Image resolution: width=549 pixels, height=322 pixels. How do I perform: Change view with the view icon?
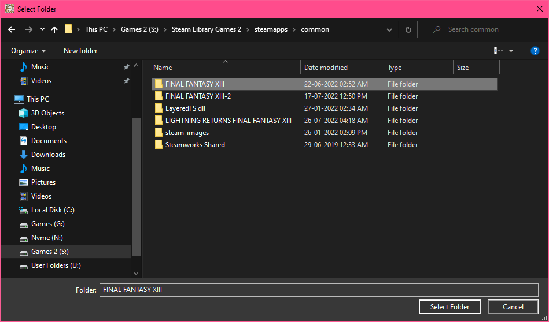click(x=499, y=51)
